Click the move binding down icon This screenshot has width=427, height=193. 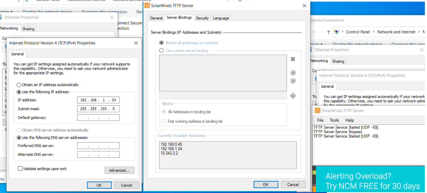293,81
